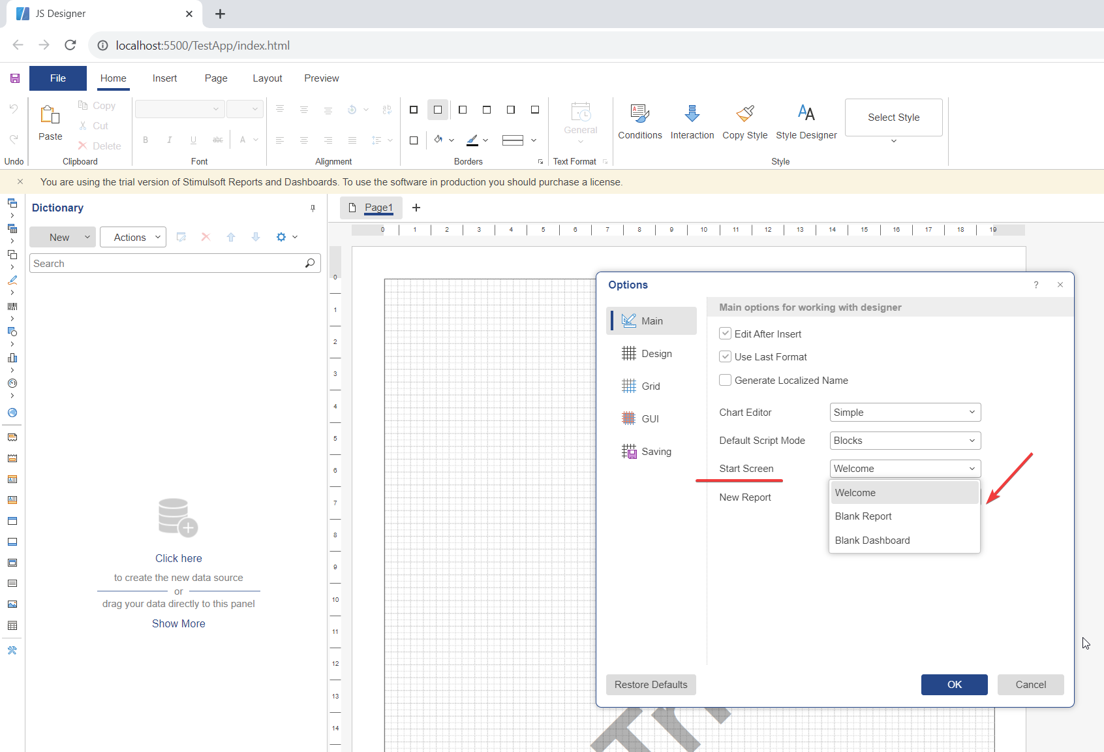The width and height of the screenshot is (1104, 752).
Task: Click the Paste icon in Clipboard
Action: [x=50, y=115]
